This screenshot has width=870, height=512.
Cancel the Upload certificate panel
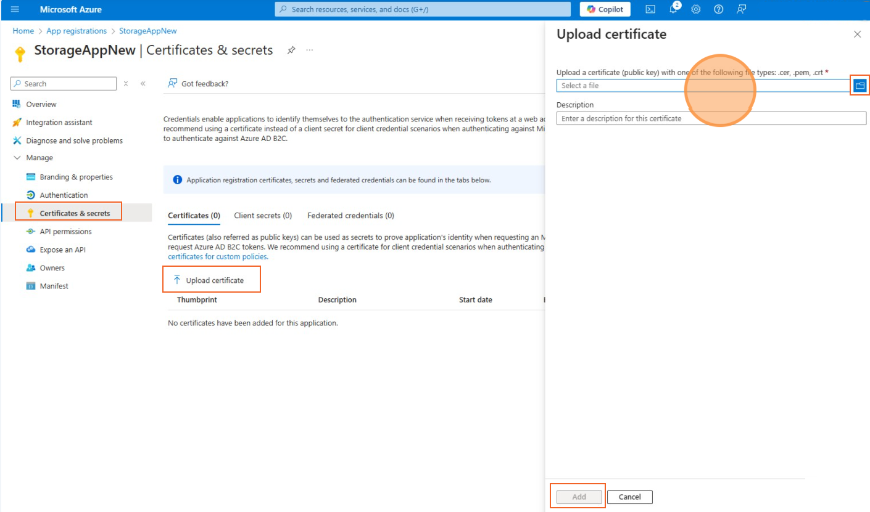(629, 497)
